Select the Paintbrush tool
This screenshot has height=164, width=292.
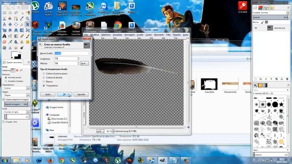coord(27,36)
